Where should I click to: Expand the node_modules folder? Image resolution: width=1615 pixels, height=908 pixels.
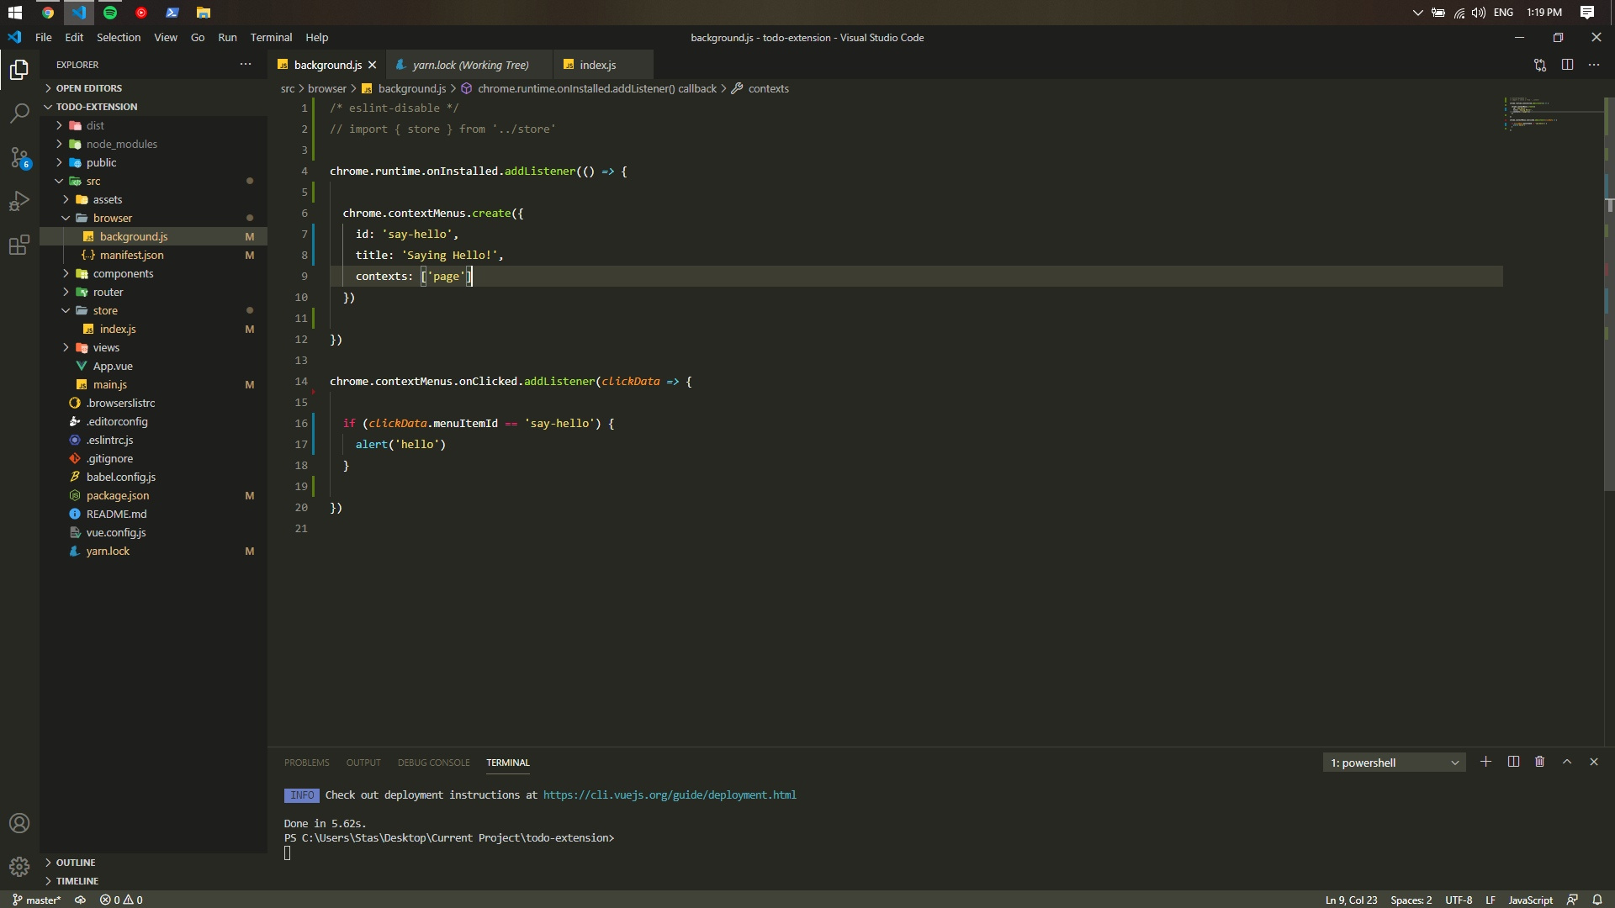(154, 144)
